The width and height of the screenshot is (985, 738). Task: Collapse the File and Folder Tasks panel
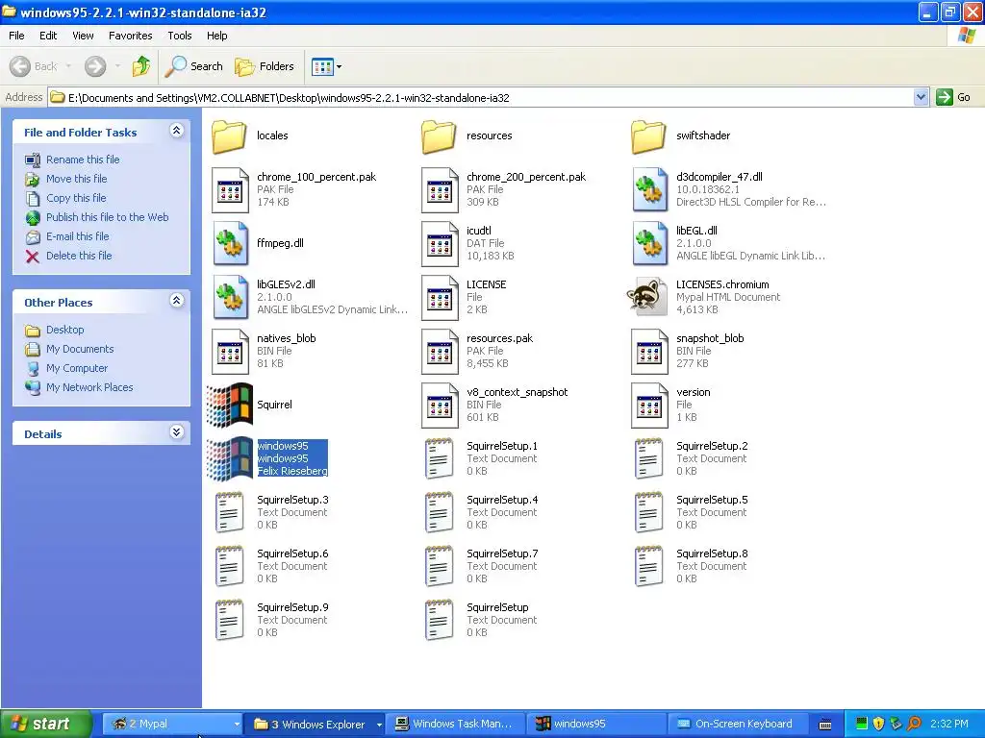pos(177,131)
